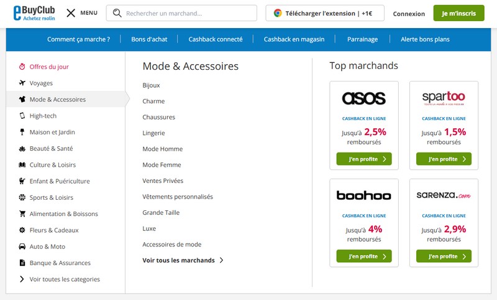Click the eBuyClub logo
This screenshot has width=497, height=300.
[x=34, y=13]
